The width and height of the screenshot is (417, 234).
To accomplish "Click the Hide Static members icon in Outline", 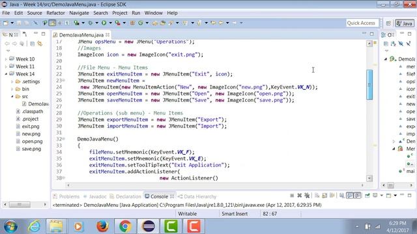I will 409,44.
